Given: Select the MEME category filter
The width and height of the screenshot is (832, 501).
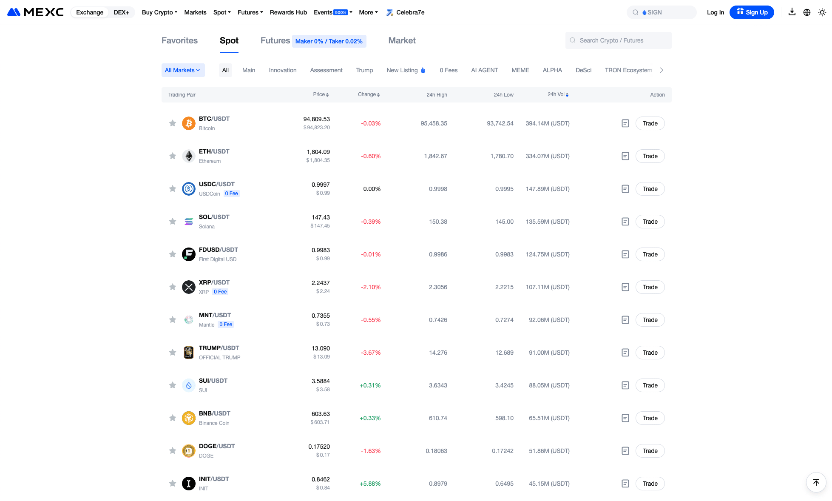Looking at the screenshot, I should click(x=520, y=70).
